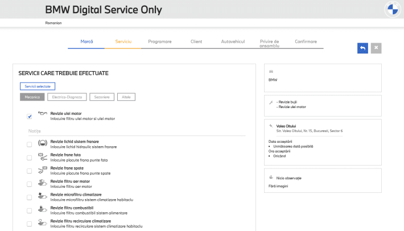Image resolution: width=404 pixels, height=231 pixels.
Task: Switch to the Programare step tab
Action: point(160,42)
